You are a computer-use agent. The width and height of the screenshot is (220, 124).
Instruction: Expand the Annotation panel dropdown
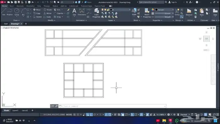81,20
